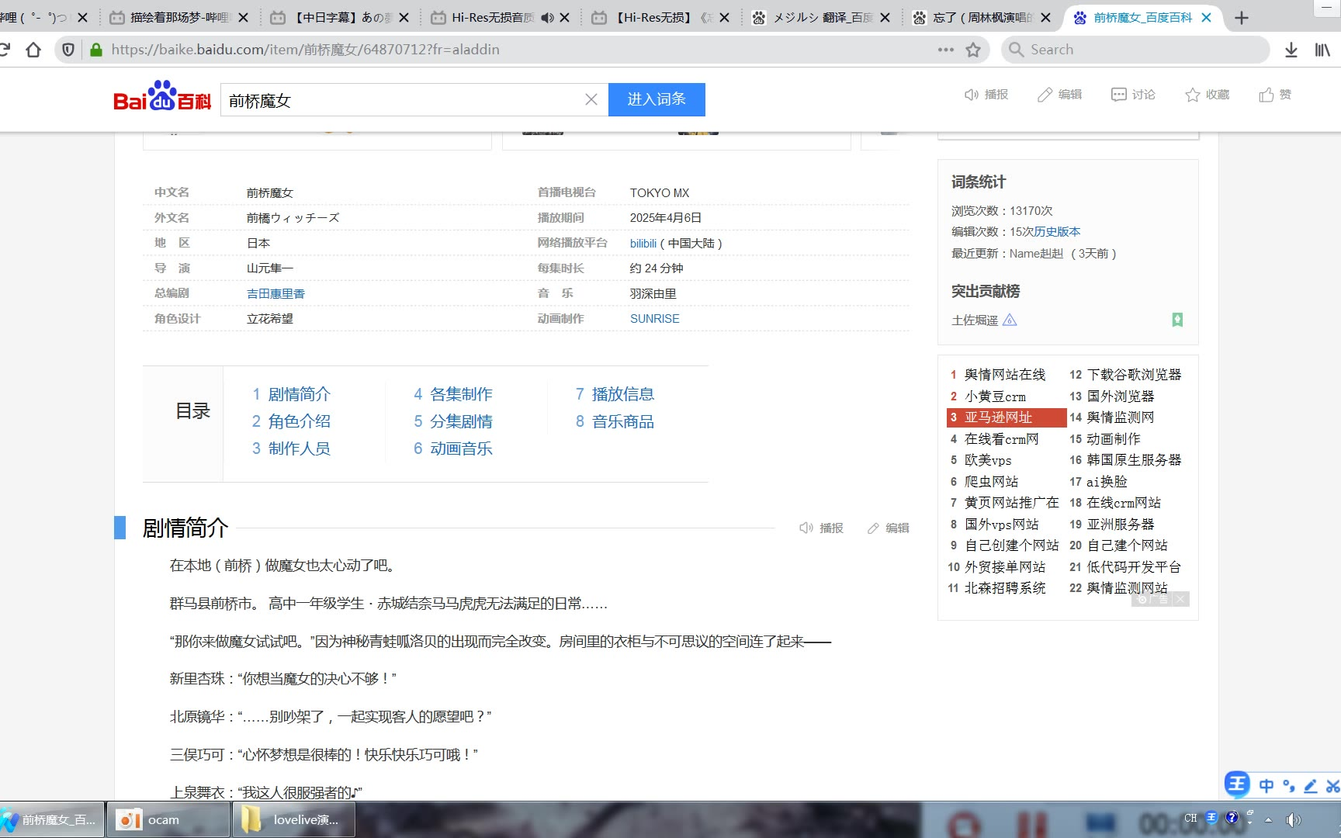Open the 吉田惠里香 link

(275, 293)
